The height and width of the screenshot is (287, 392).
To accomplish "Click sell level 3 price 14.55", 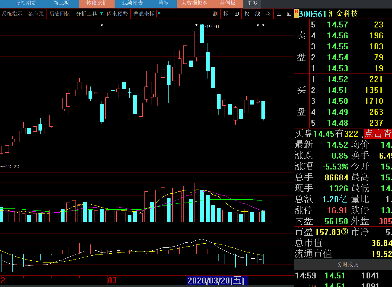I will point(337,46).
